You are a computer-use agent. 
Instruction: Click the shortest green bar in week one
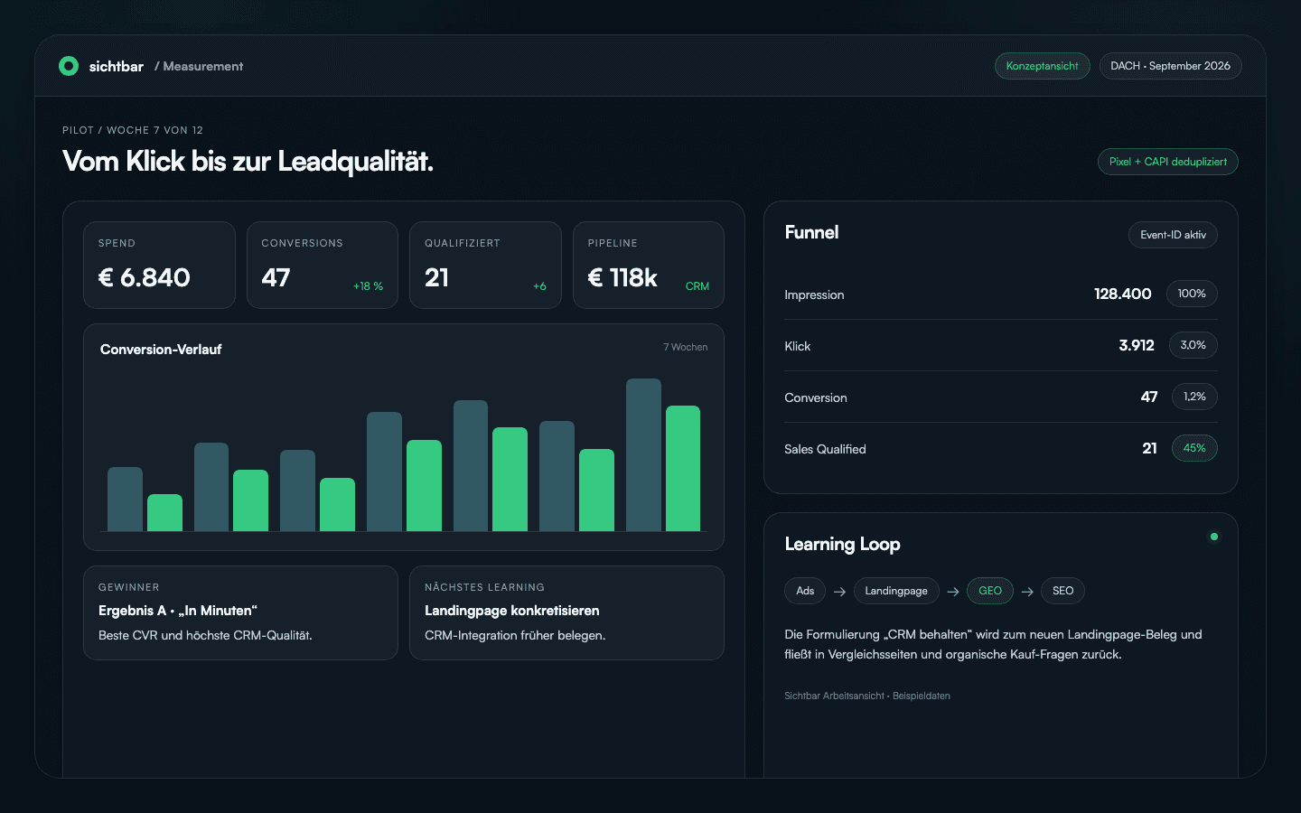coord(164,512)
